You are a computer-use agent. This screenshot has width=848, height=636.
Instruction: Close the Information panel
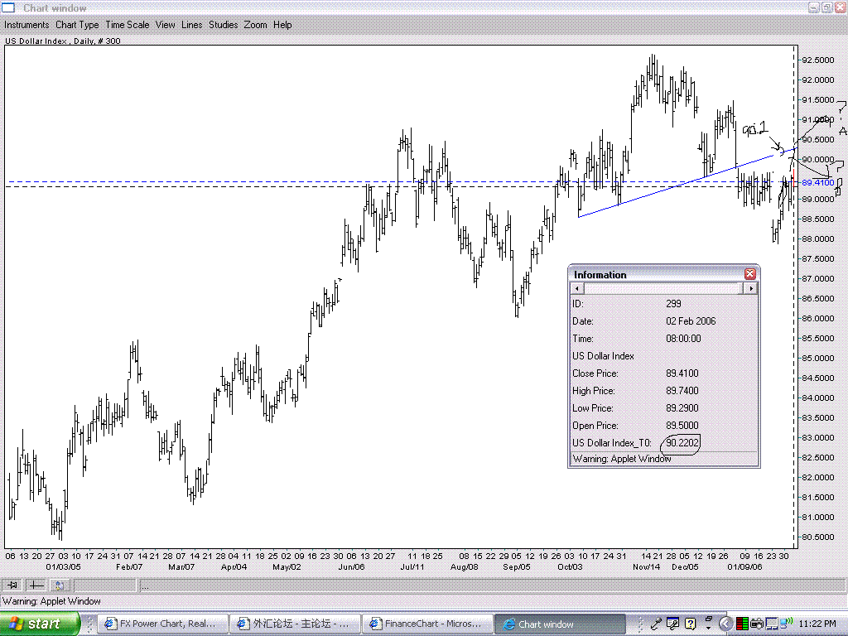tap(749, 274)
